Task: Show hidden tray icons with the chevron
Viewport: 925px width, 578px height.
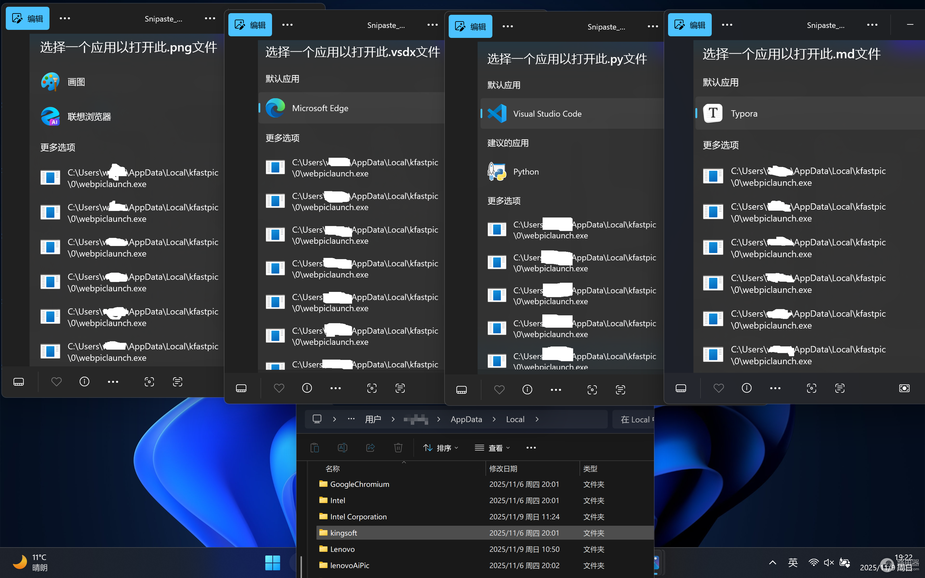Action: (772, 562)
